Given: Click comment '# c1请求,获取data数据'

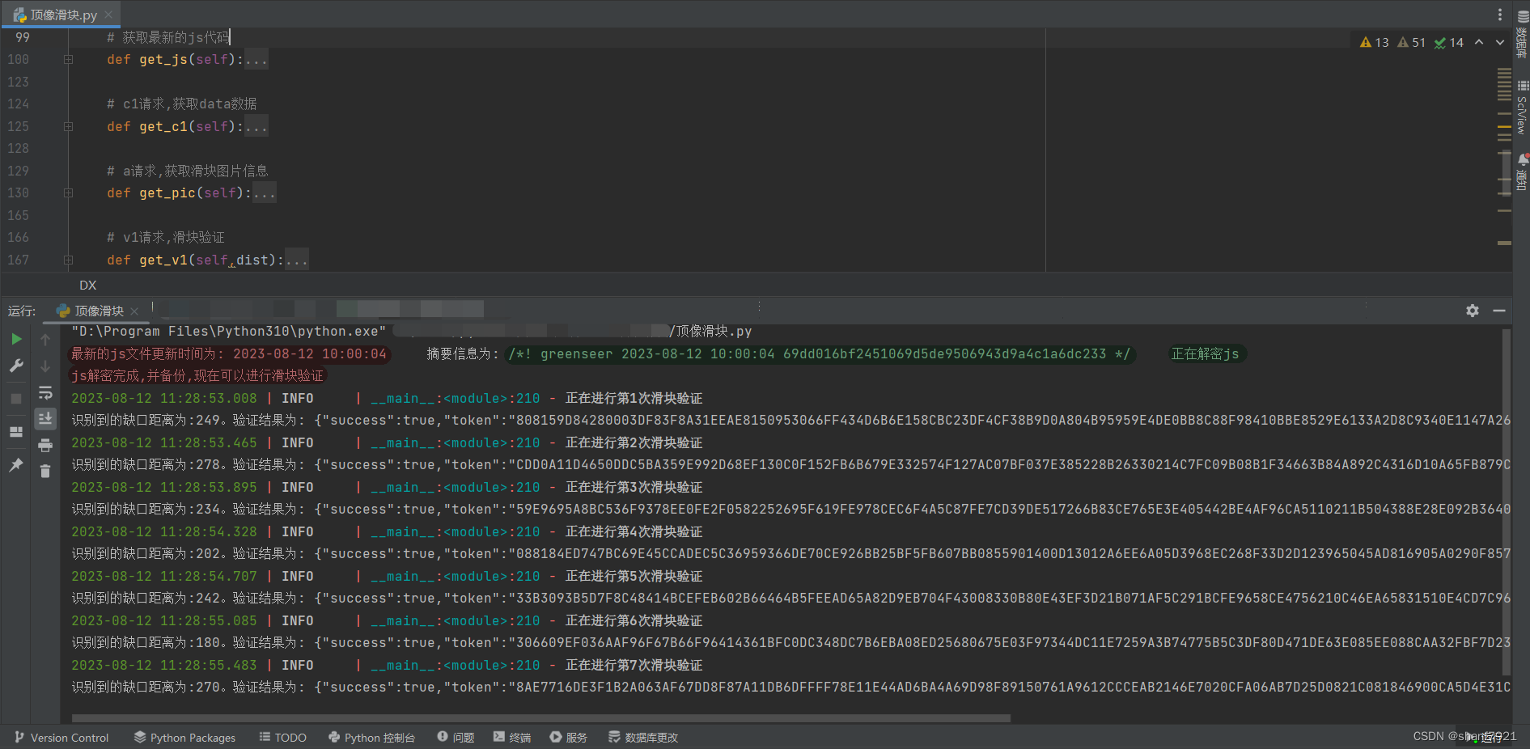Looking at the screenshot, I should point(182,104).
